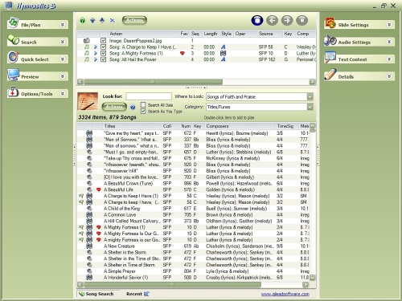The width and height of the screenshot is (402, 301).
Task: Expand the Text Content chevron
Action: point(389,59)
